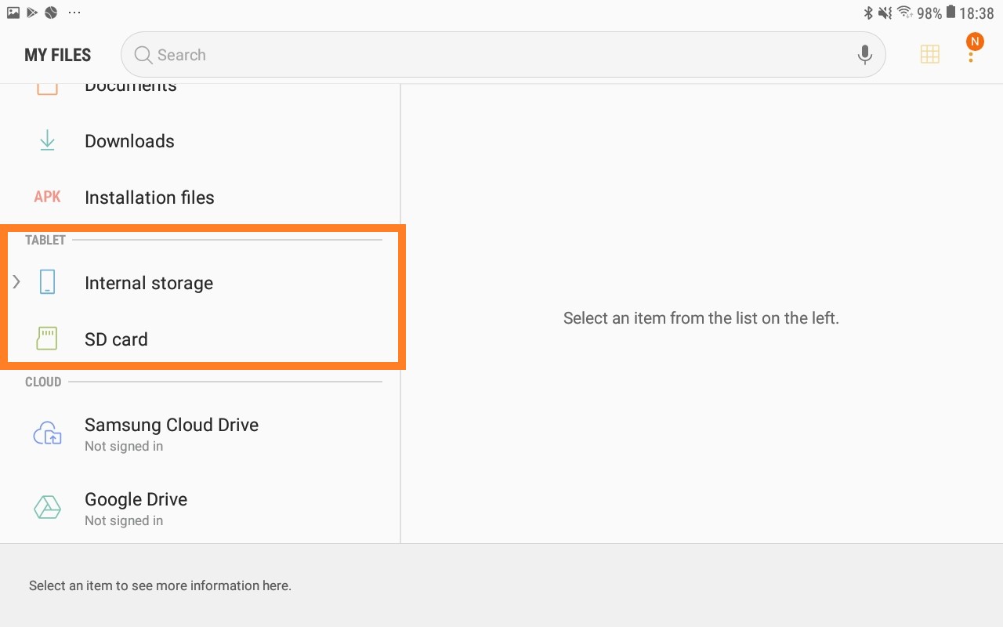The width and height of the screenshot is (1003, 627).
Task: Open Installation files category
Action: (149, 198)
